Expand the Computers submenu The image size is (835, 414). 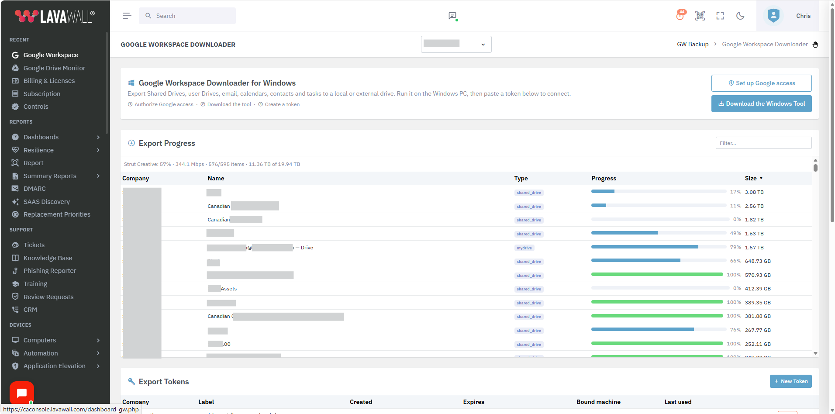(x=98, y=340)
